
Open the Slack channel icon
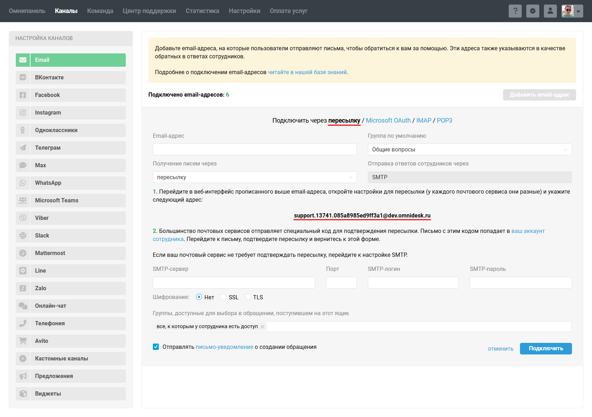coord(23,236)
